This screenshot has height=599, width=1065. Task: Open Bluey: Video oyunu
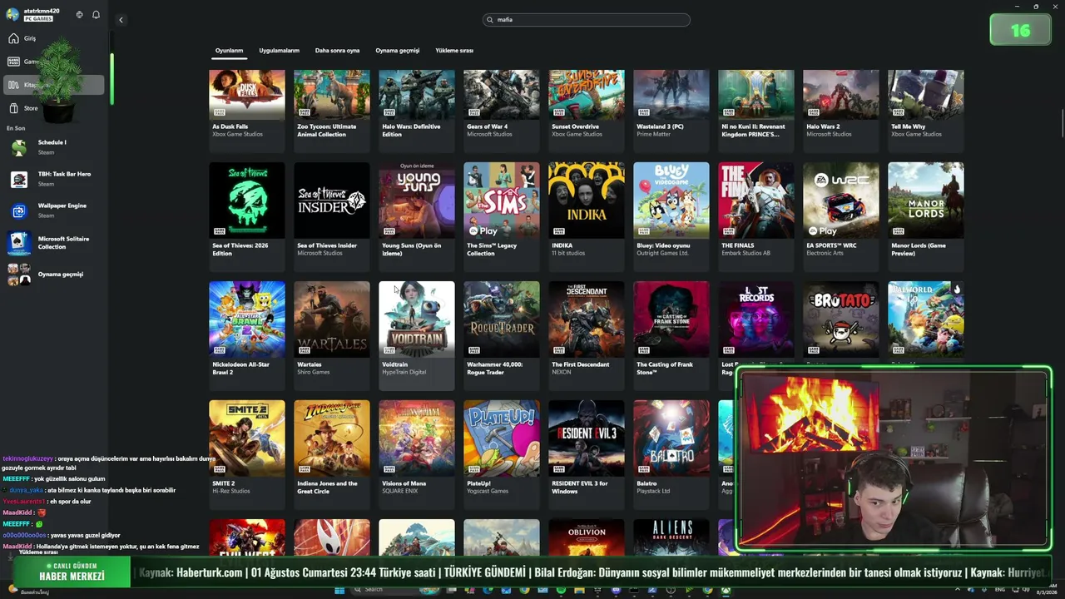pyautogui.click(x=671, y=216)
